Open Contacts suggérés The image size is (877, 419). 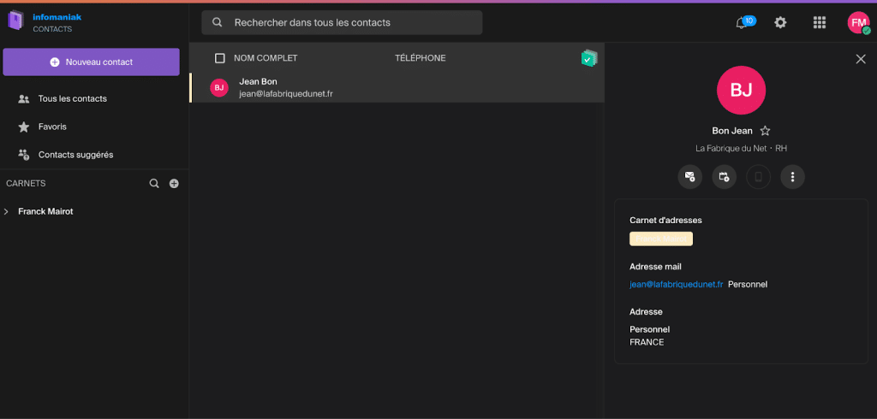coord(75,155)
